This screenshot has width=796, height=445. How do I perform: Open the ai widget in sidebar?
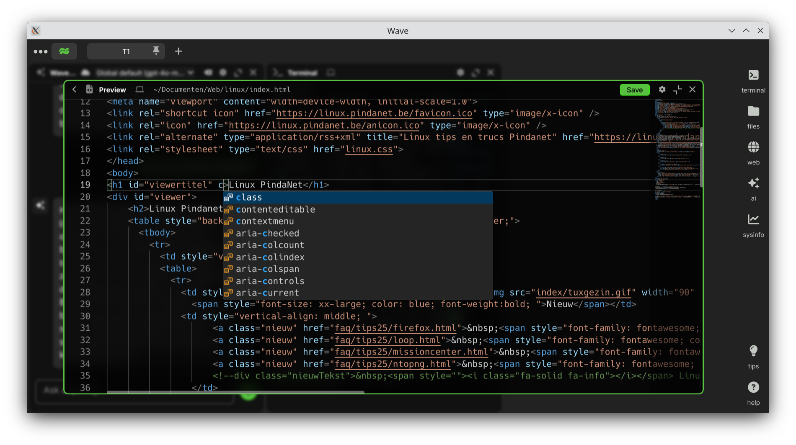tap(753, 190)
